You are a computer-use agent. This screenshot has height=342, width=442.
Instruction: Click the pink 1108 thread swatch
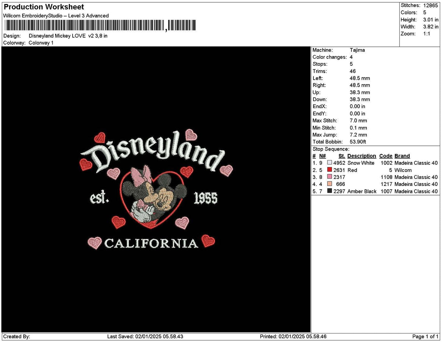(x=330, y=177)
